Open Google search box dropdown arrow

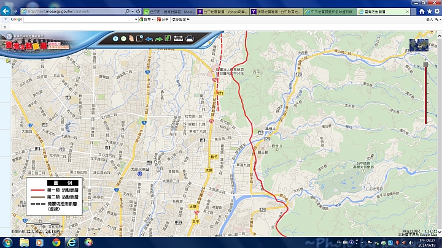(136, 20)
